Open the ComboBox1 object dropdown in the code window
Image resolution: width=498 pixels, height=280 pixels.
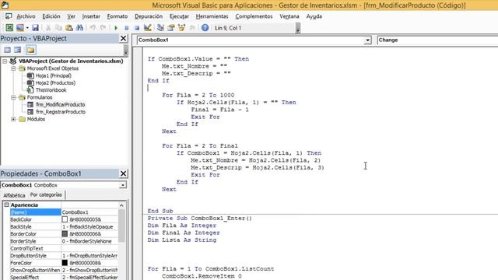(x=368, y=40)
